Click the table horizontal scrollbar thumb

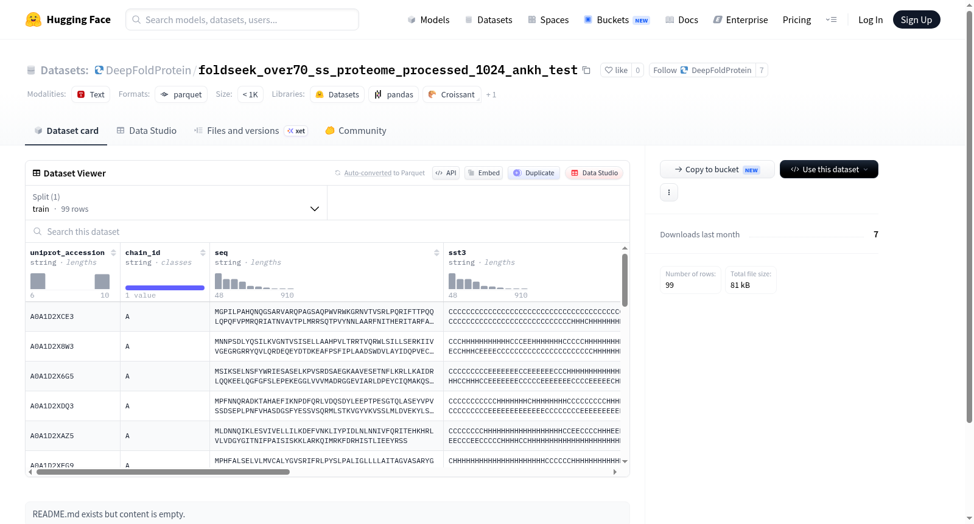pyautogui.click(x=163, y=472)
